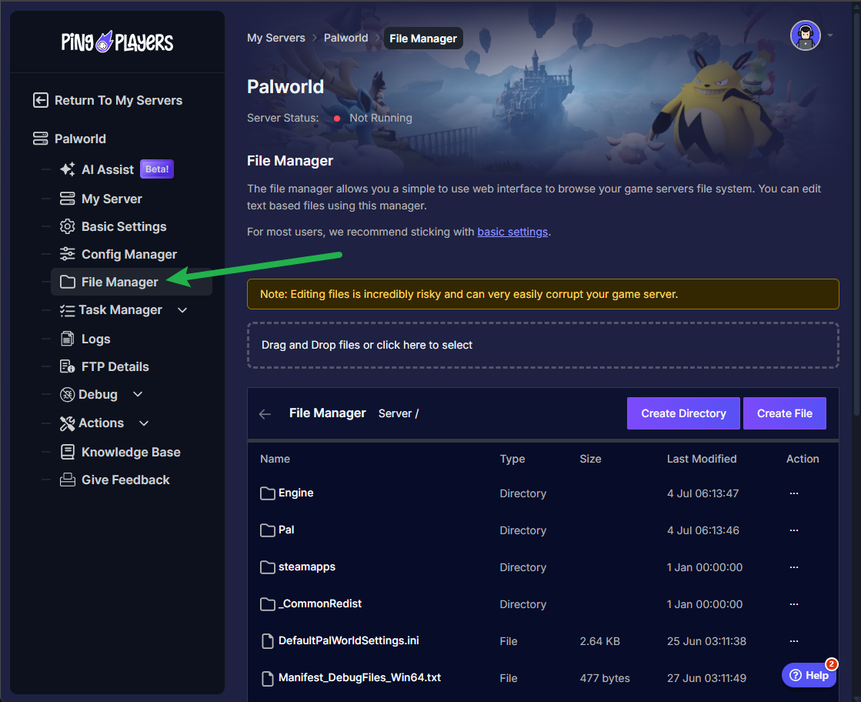Image resolution: width=861 pixels, height=702 pixels.
Task: Click My Servers breadcrumb
Action: [x=275, y=38]
